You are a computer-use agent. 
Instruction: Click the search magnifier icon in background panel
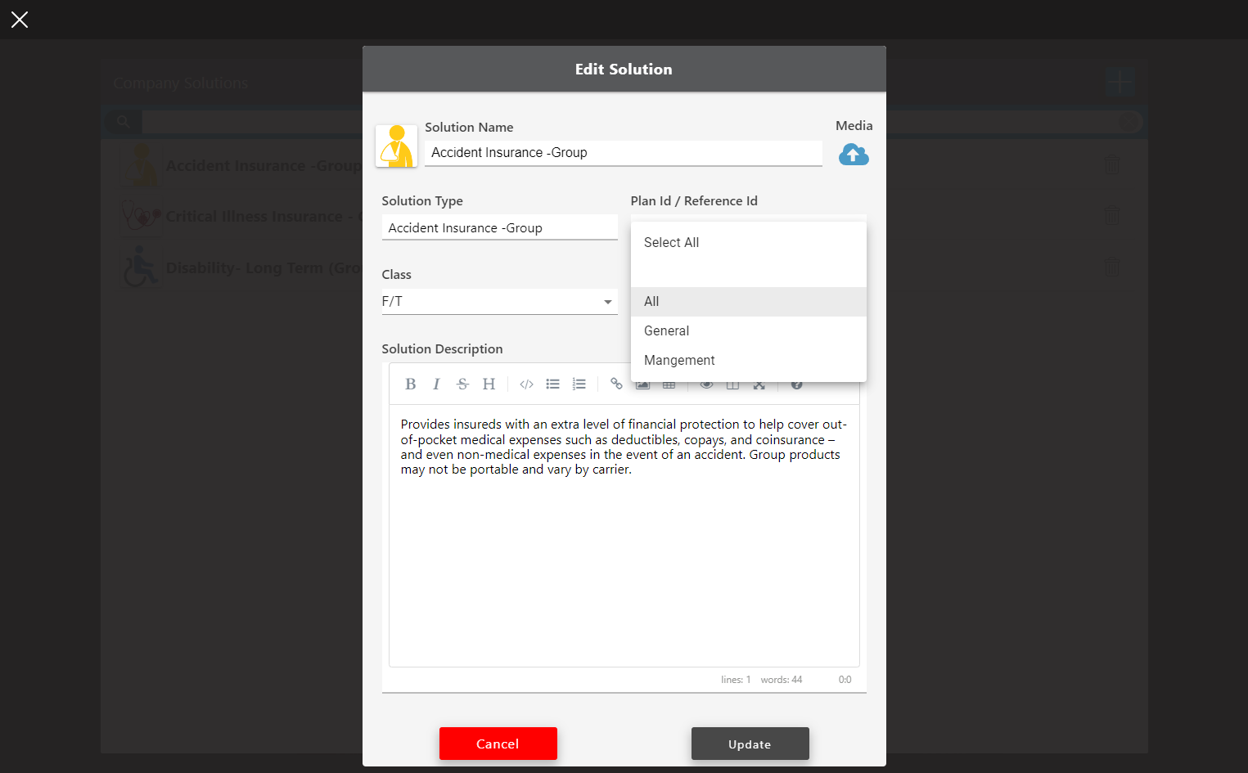[x=123, y=122]
